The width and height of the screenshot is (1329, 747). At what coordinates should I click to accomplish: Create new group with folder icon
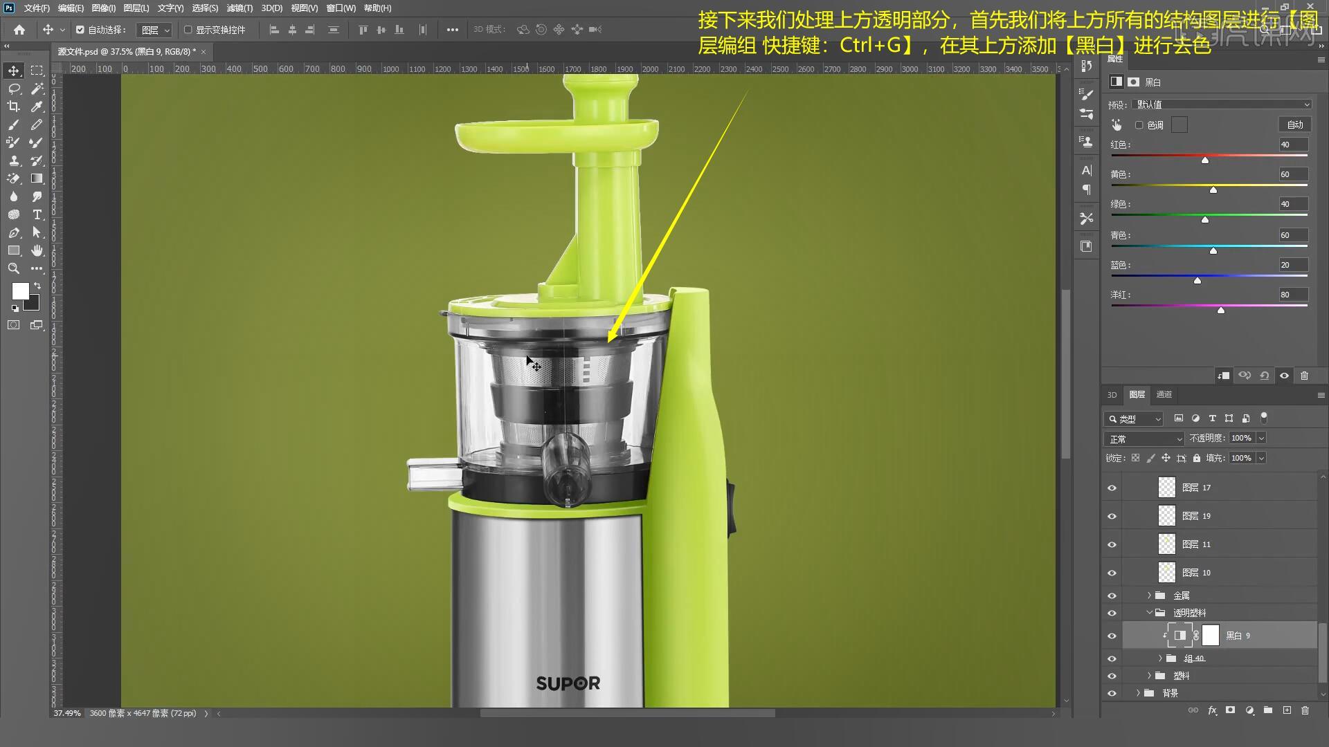[x=1268, y=710]
